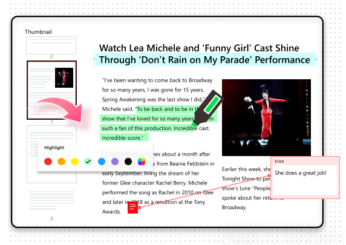The width and height of the screenshot is (346, 245).
Task: Click the selected 'Don't Rain on My Parade' title line
Action: pyautogui.click(x=205, y=60)
